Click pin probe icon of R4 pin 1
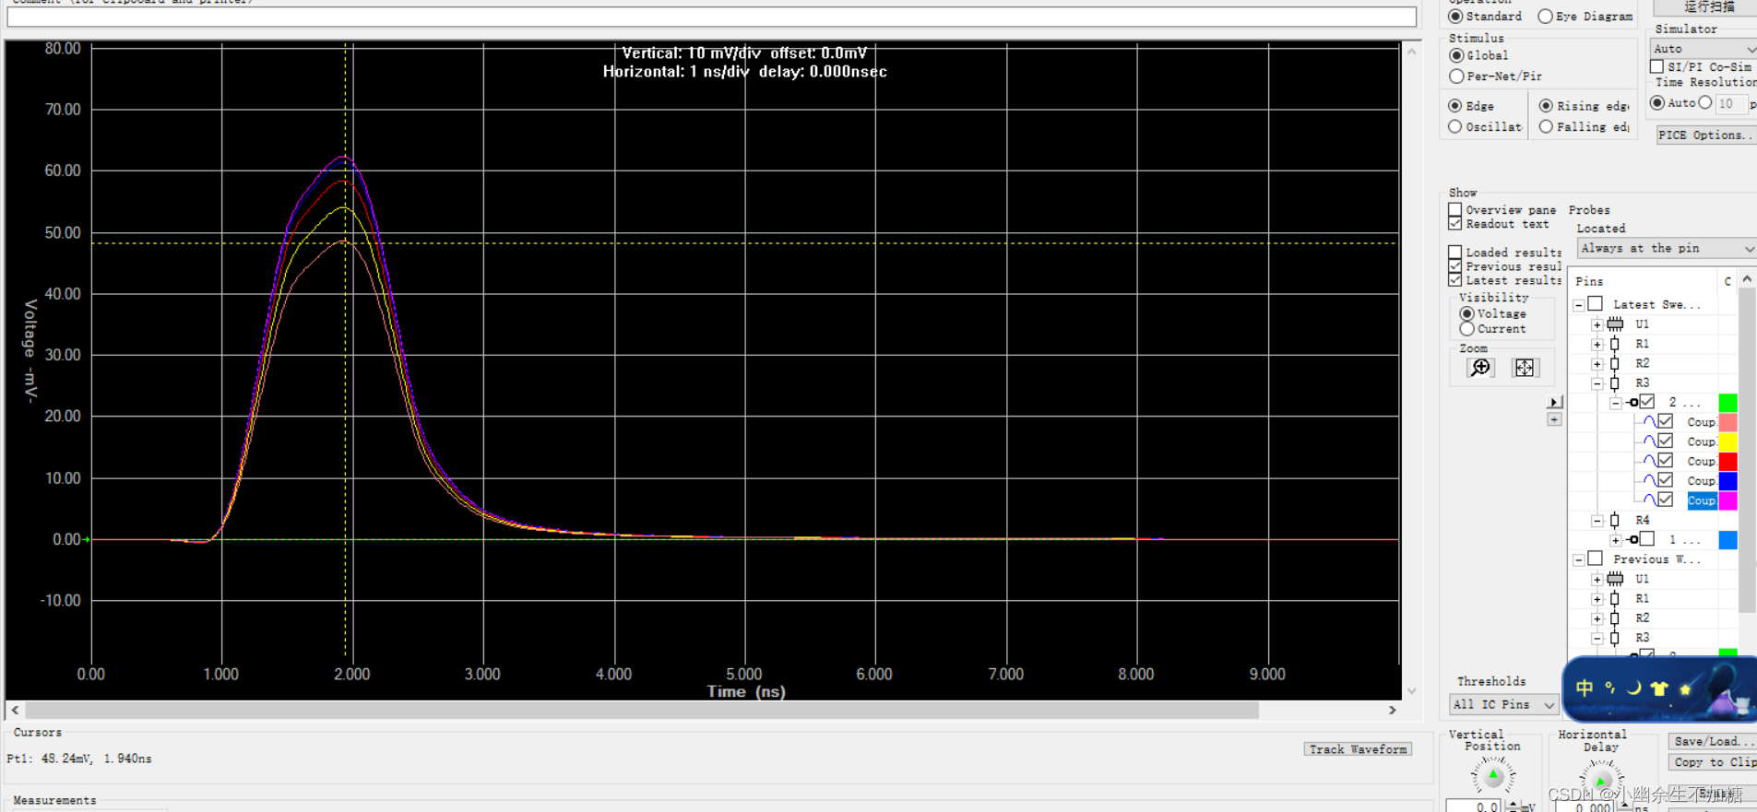1757x812 pixels. pyautogui.click(x=1632, y=539)
